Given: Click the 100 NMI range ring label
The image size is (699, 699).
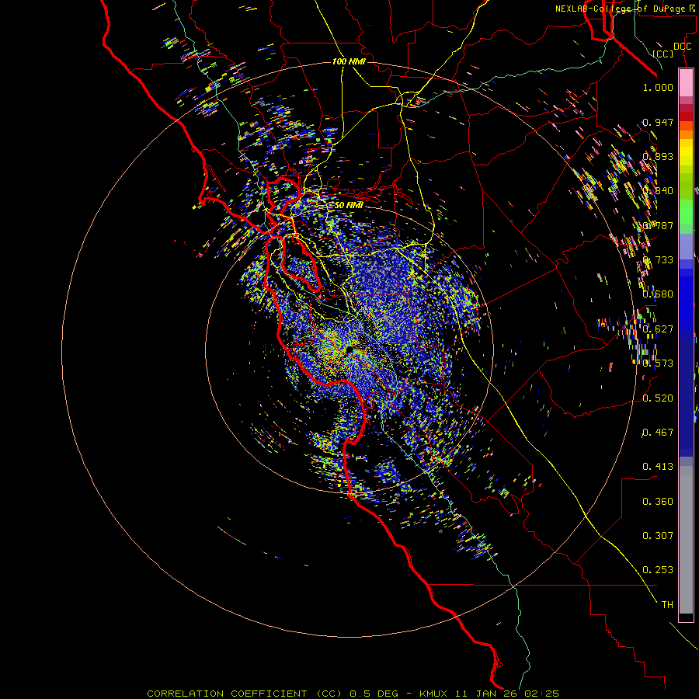Looking at the screenshot, I should point(349,61).
